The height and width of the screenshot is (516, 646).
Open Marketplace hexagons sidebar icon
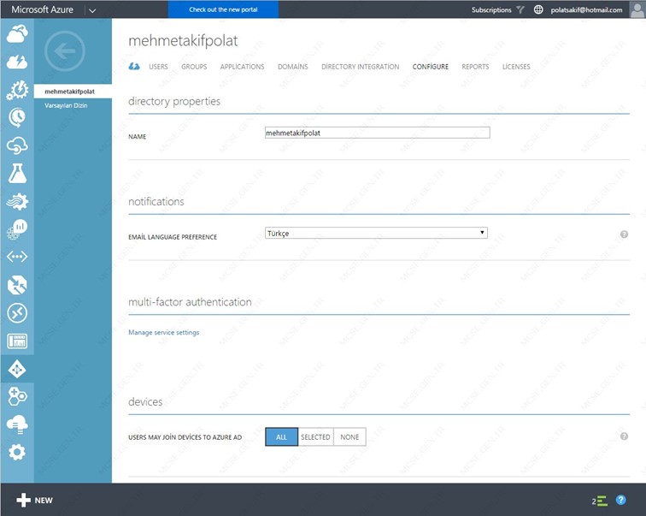17,396
